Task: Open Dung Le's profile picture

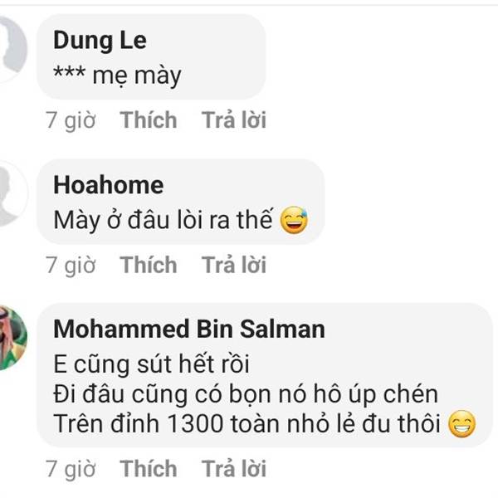Action: coord(12,49)
